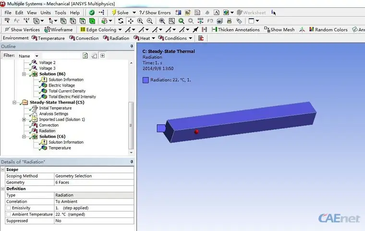Open the Units menu
The image size is (365, 231).
(x=46, y=12)
